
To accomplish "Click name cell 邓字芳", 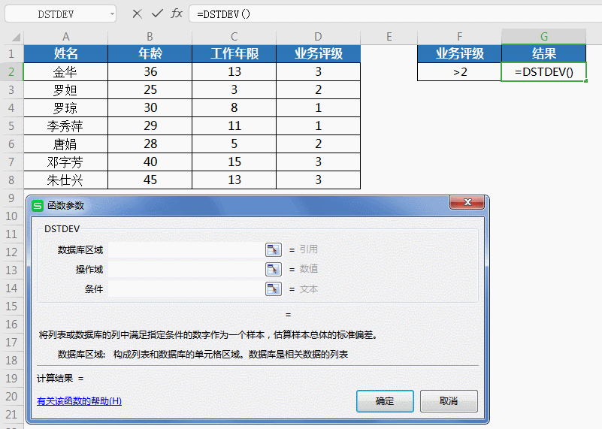I will point(65,162).
